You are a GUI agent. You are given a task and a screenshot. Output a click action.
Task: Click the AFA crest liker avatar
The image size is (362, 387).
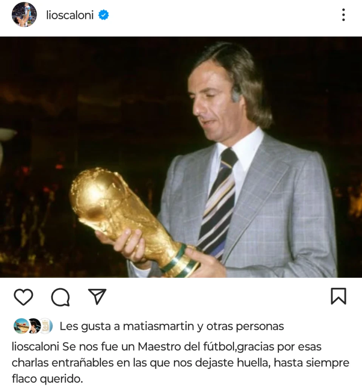pos(46,326)
